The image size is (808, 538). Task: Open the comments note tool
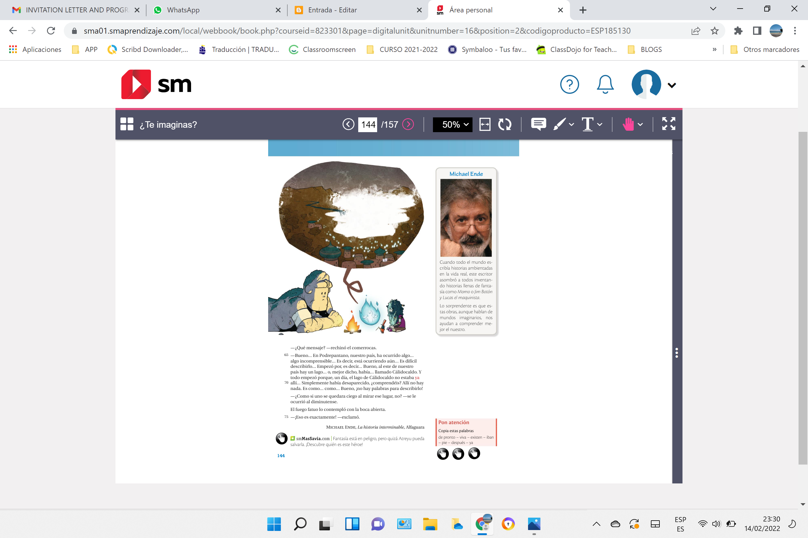538,124
